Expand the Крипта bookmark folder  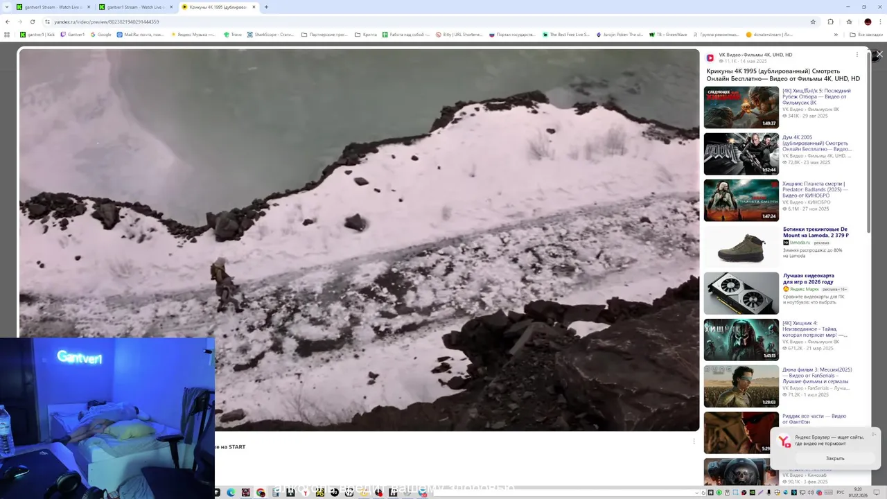[366, 34]
